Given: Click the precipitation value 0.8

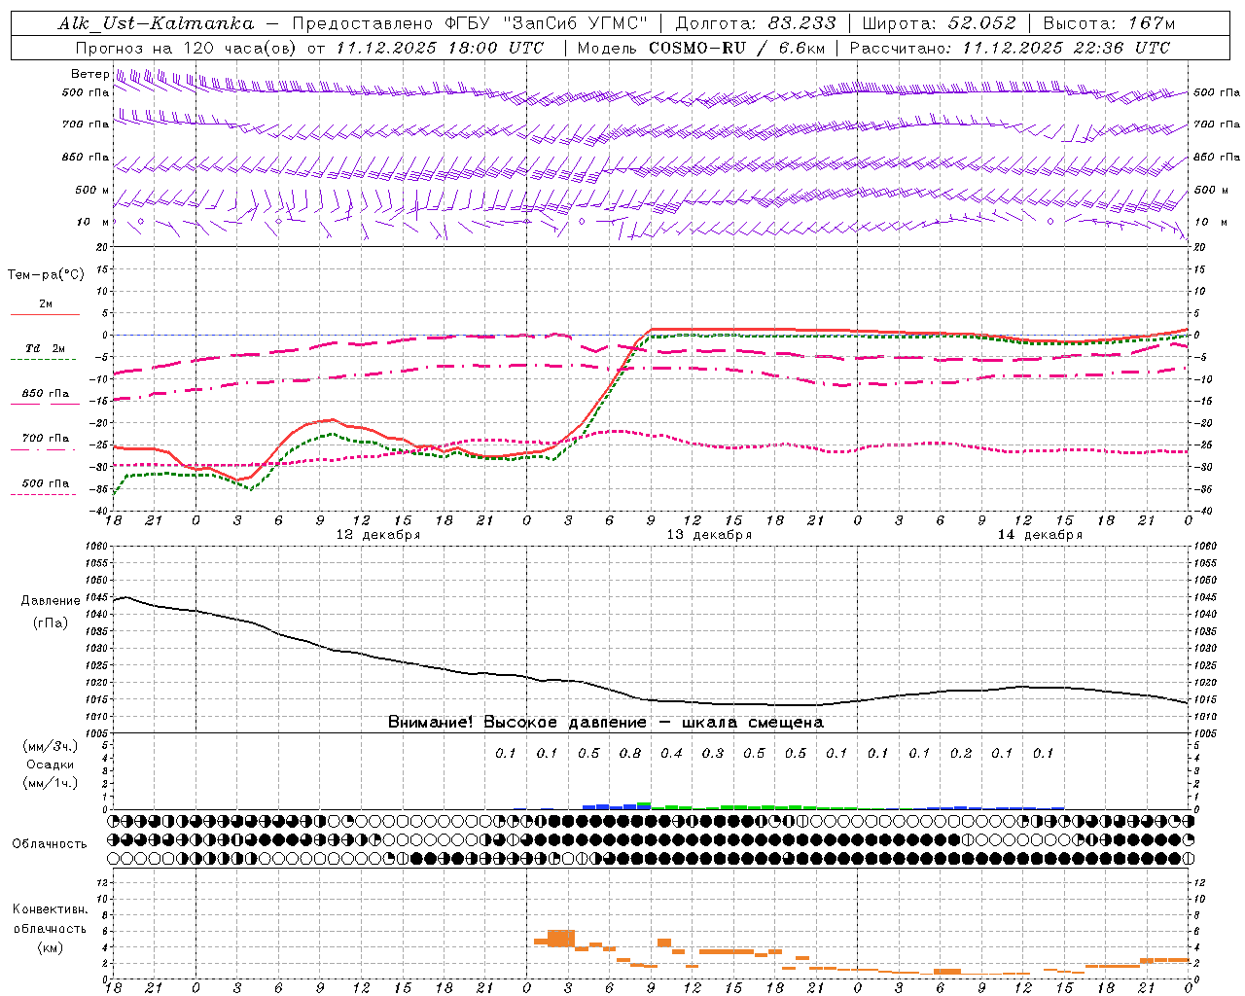Looking at the screenshot, I should [630, 754].
